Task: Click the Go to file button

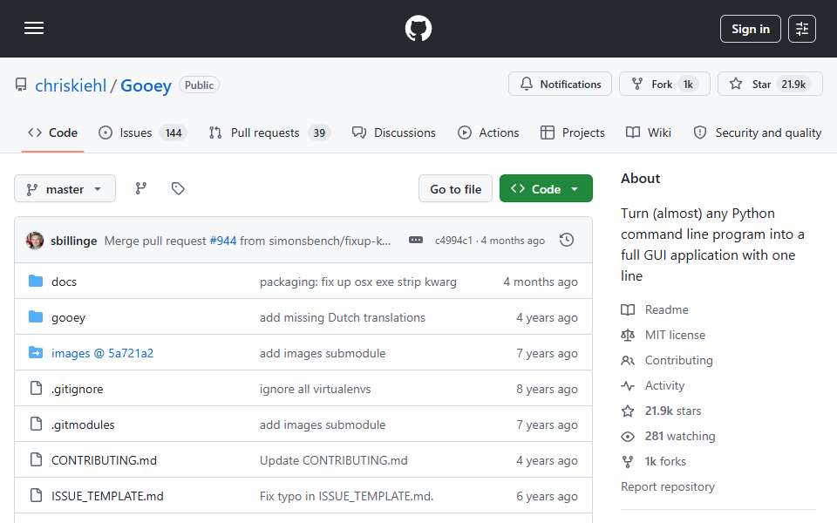Action: 455,189
